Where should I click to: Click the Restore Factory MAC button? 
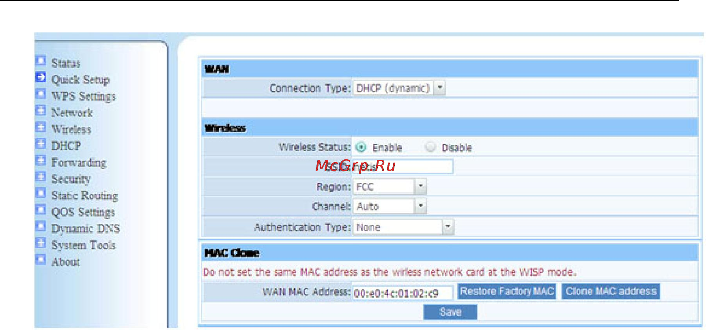[x=507, y=291]
